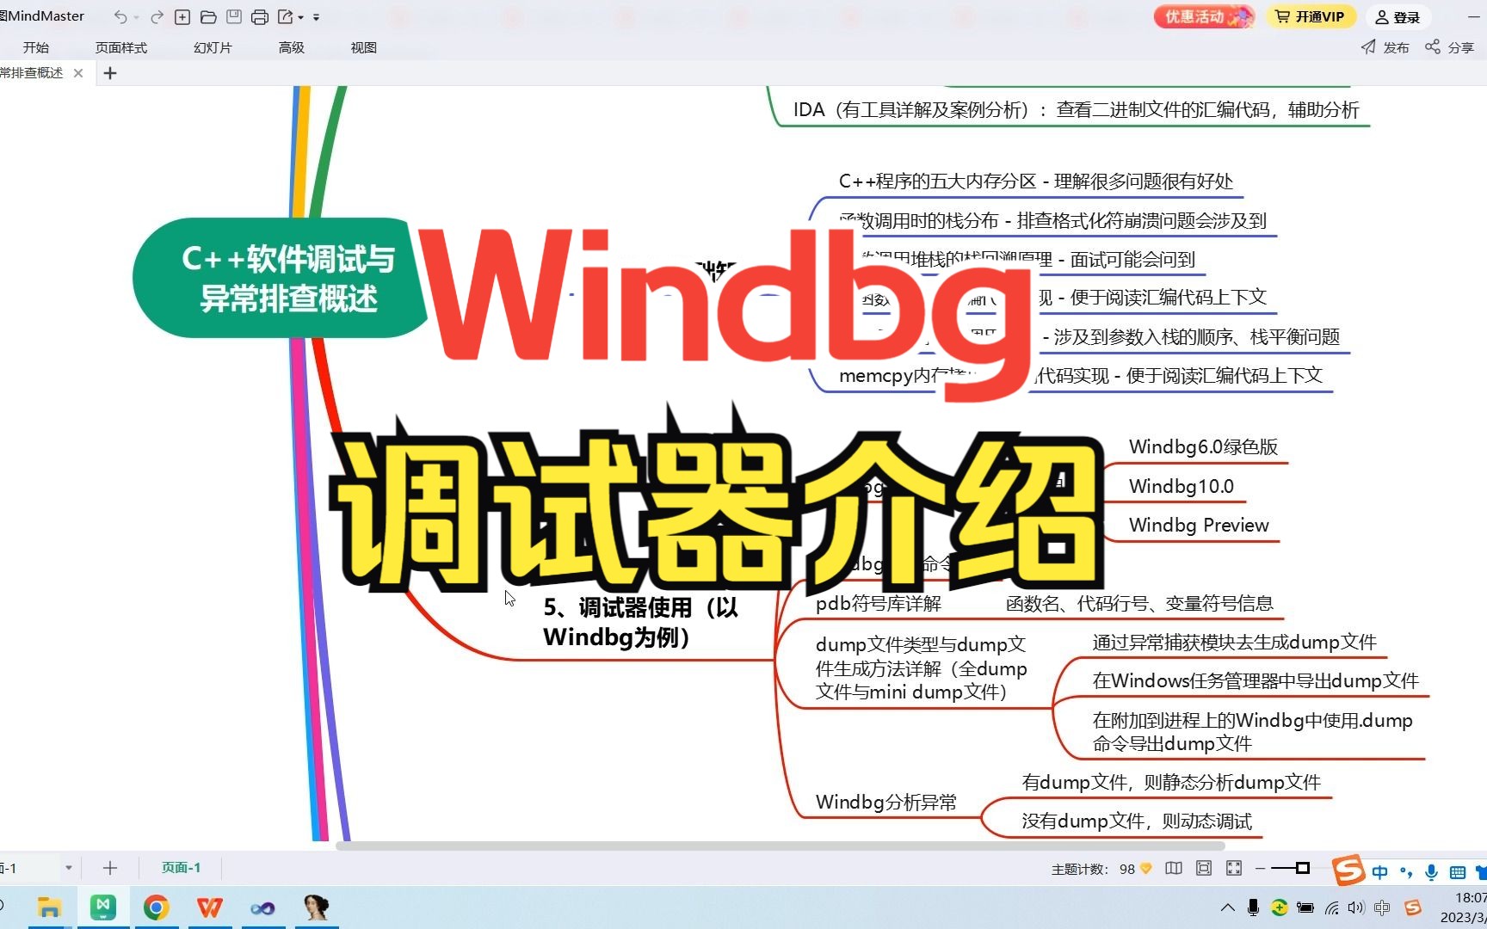Open the 视图 ribbon tab
1487x929 pixels.
(364, 47)
